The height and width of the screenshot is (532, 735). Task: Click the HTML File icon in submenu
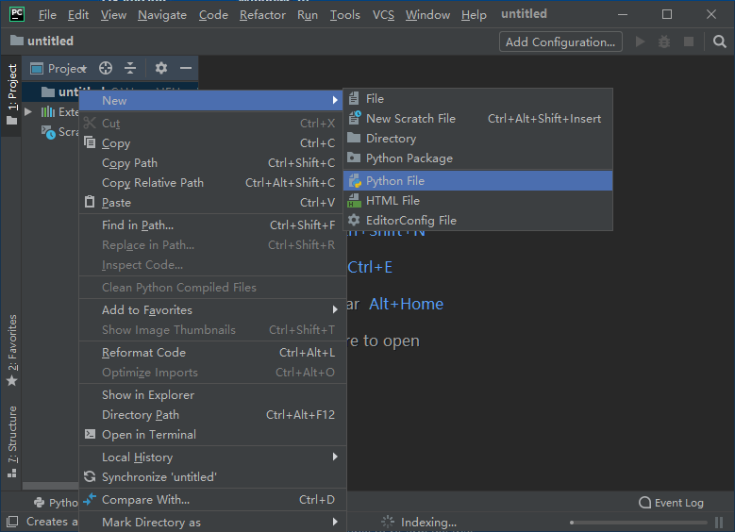point(355,201)
